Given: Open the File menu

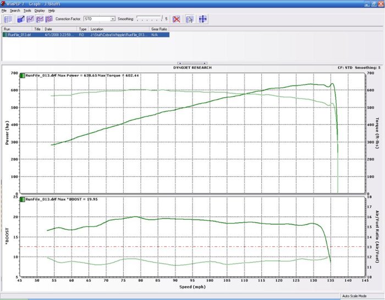Looking at the screenshot, I should pyautogui.click(x=4, y=10).
